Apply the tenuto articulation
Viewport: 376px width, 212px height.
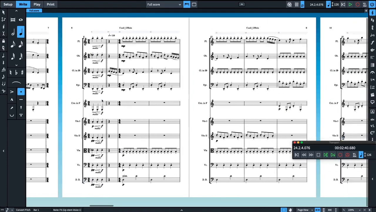click(21, 100)
